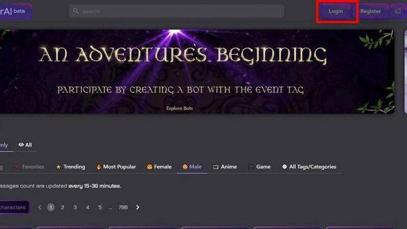Select page 1 in pagination
The image size is (407, 229).
[x=51, y=207]
